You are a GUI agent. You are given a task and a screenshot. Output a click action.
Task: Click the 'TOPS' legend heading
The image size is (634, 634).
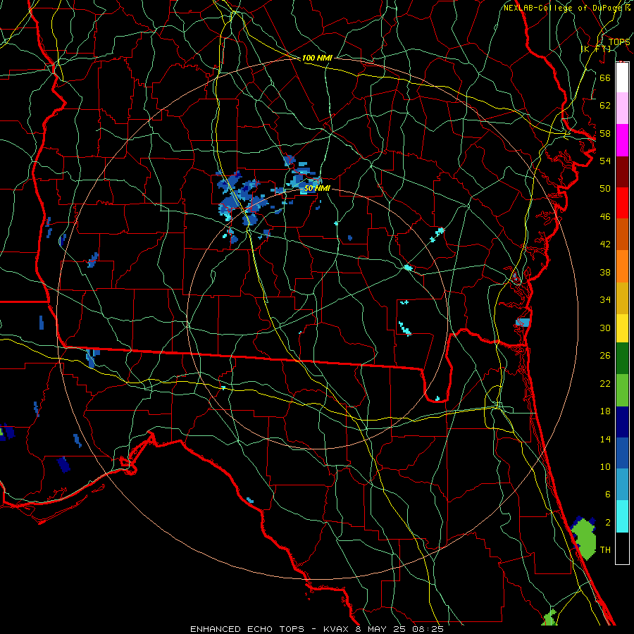(x=619, y=42)
